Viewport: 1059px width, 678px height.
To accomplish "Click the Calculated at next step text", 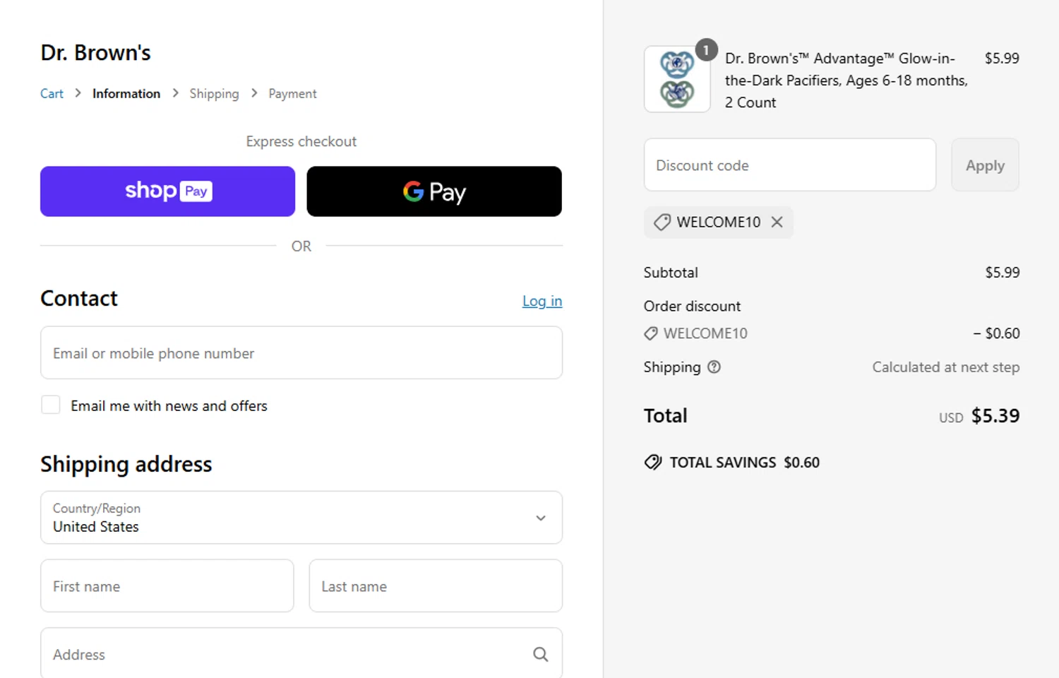I will click(945, 367).
